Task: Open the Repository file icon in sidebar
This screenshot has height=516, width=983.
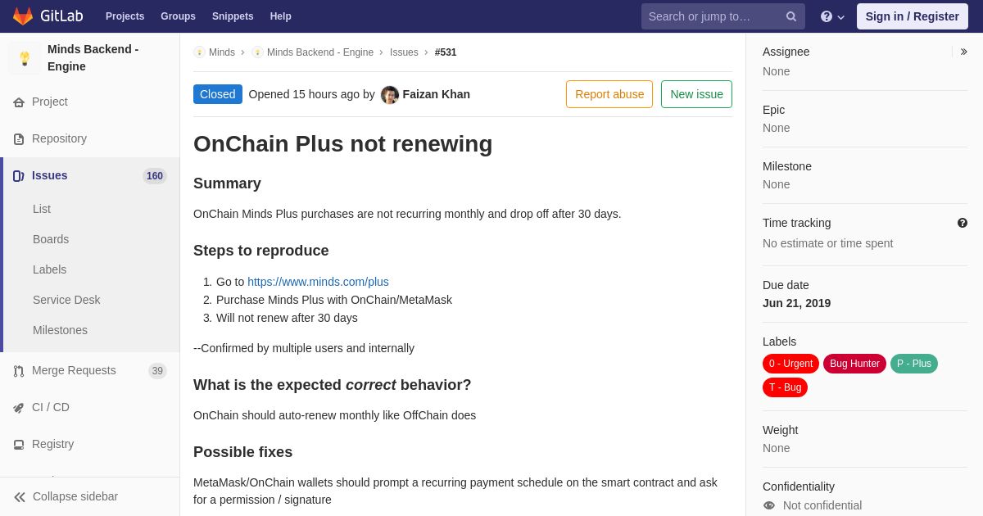Action: [x=19, y=139]
